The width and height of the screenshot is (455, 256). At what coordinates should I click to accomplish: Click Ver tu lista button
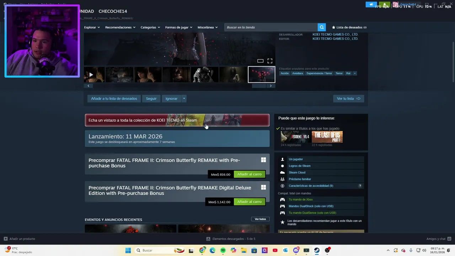(x=348, y=98)
